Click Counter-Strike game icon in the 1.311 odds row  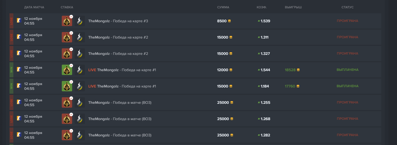pyautogui.click(x=19, y=37)
